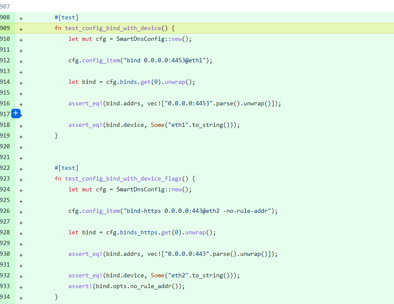Select line number 908
Screen dimensions: 394x304
[6, 17]
